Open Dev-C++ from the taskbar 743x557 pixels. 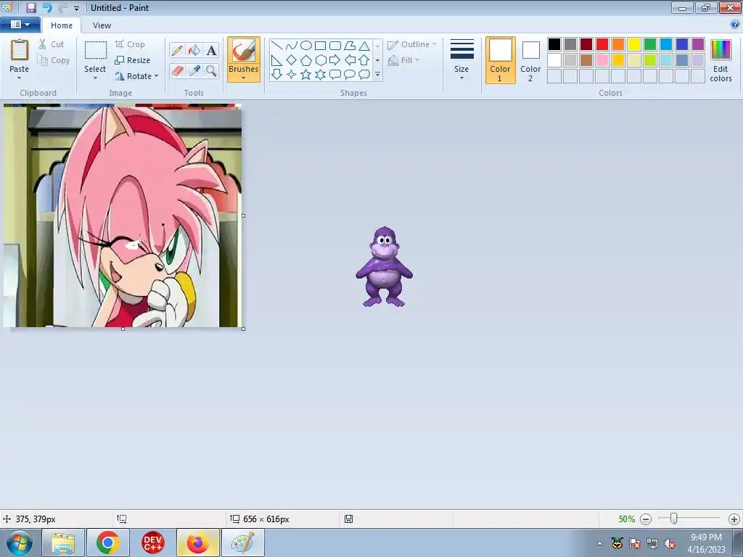pyautogui.click(x=152, y=542)
